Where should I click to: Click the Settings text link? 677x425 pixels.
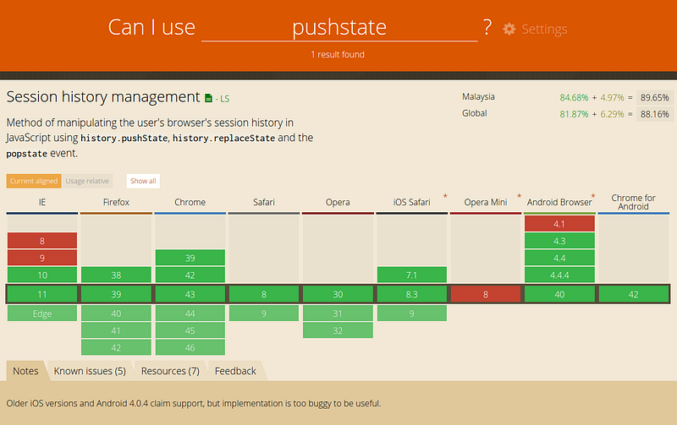(544, 29)
